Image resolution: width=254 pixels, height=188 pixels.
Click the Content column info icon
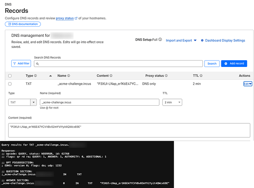(112, 76)
